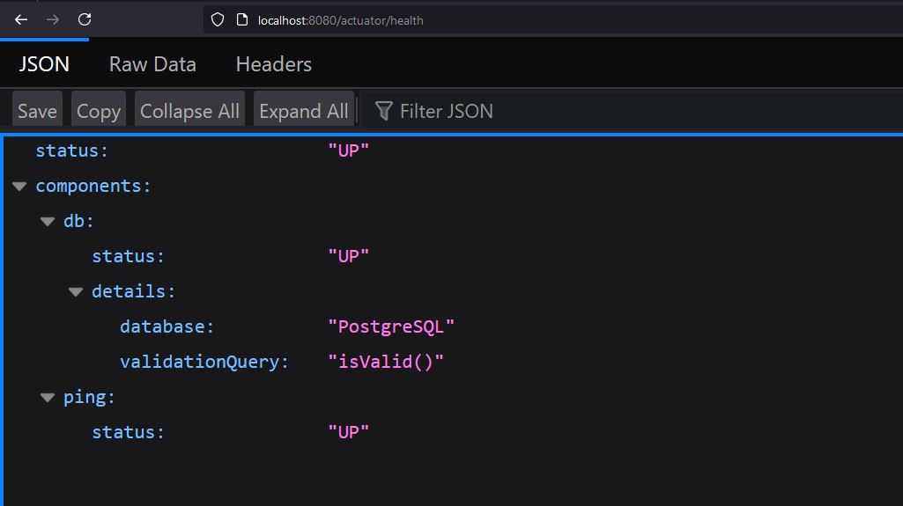Select the "UP" value under db
This screenshot has width=903, height=506.
pos(348,256)
